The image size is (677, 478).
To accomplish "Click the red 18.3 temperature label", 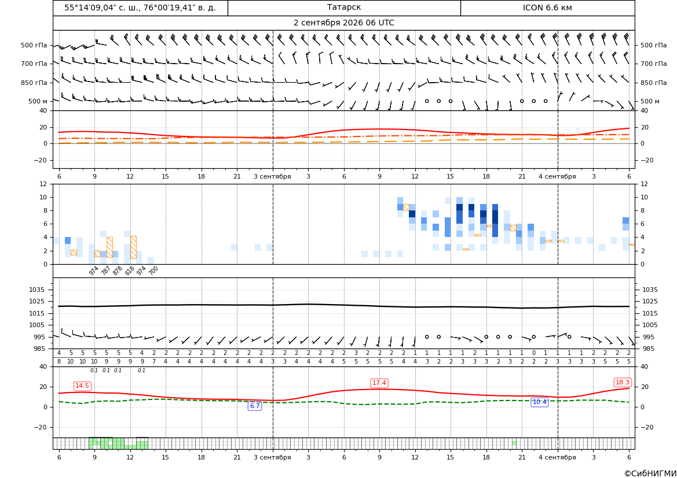I will coord(623,382).
